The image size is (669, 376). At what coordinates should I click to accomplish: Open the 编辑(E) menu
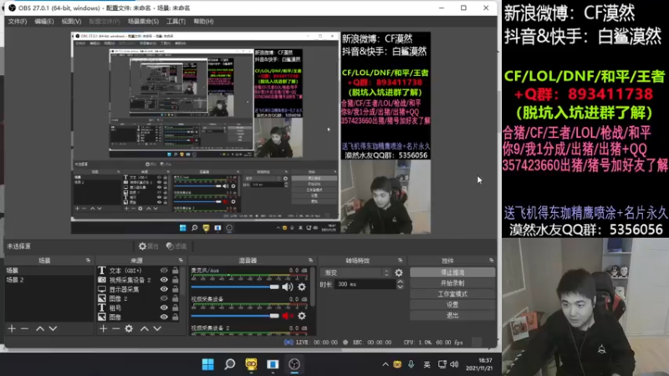tap(44, 22)
